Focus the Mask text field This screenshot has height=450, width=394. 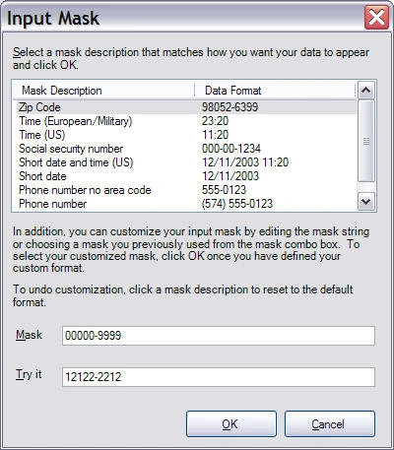coord(219,336)
